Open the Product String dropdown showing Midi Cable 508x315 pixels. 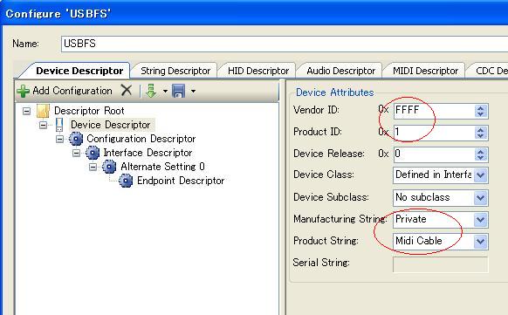click(480, 242)
